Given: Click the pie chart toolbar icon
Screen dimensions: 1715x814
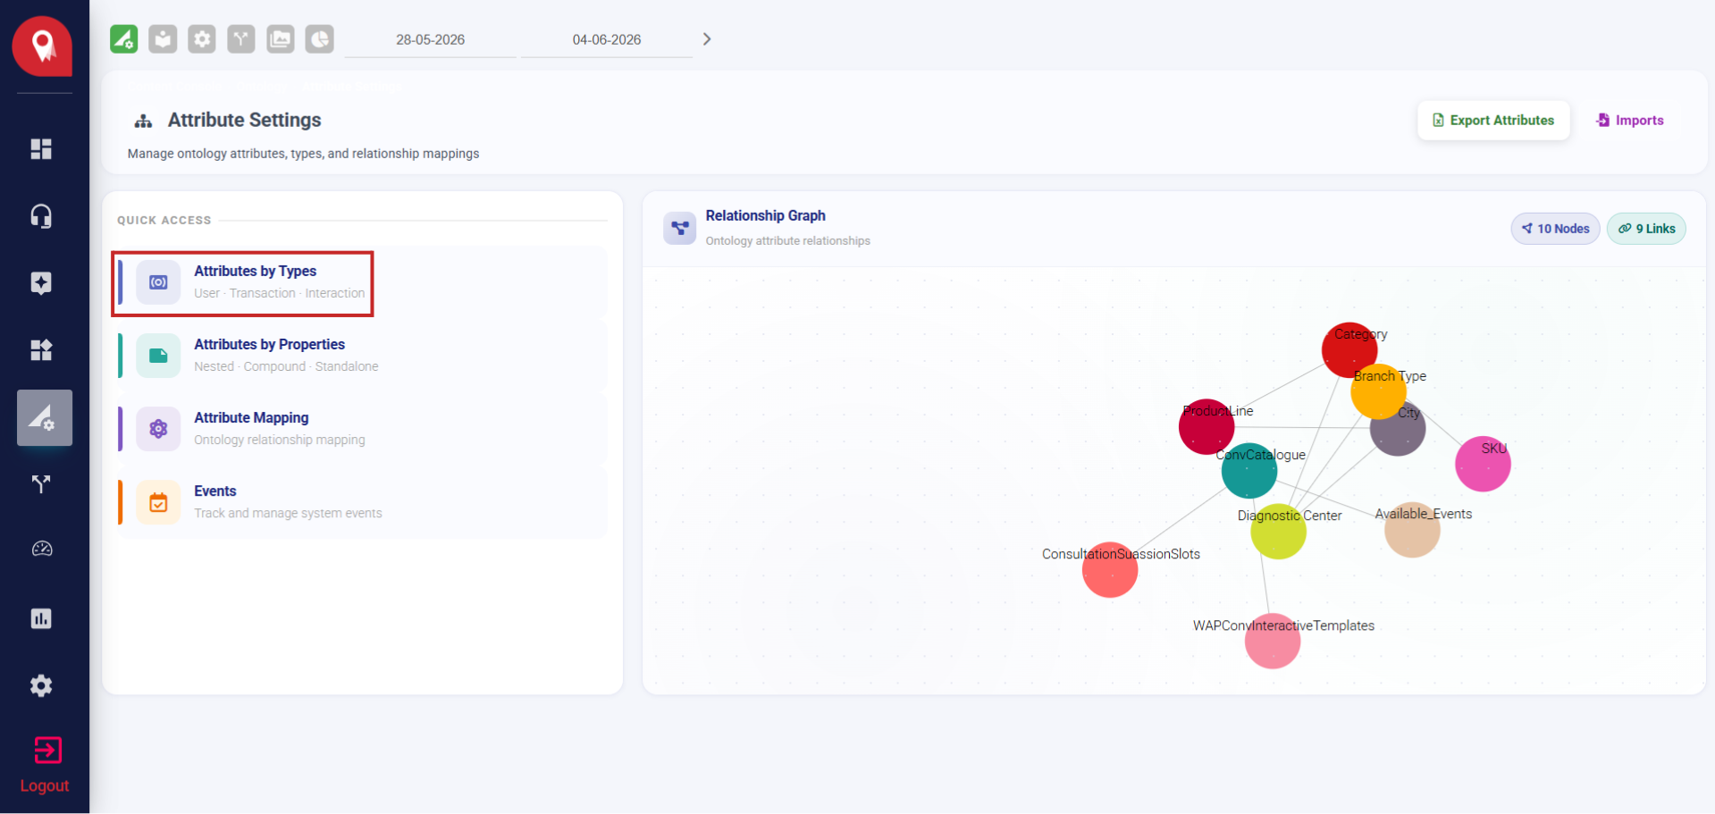Looking at the screenshot, I should [320, 39].
